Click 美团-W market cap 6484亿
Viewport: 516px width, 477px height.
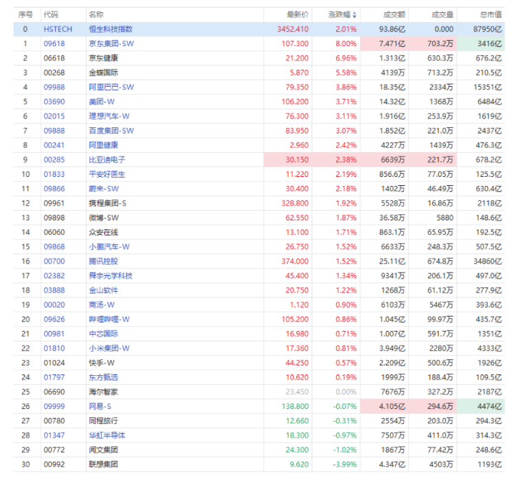coord(490,102)
